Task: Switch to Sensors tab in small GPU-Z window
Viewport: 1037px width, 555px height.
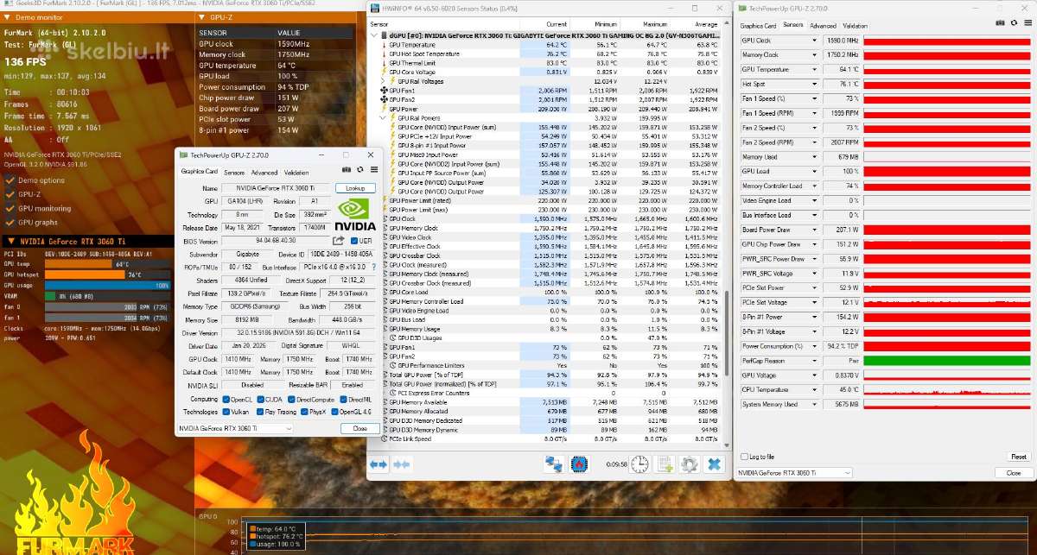Action: point(234,173)
